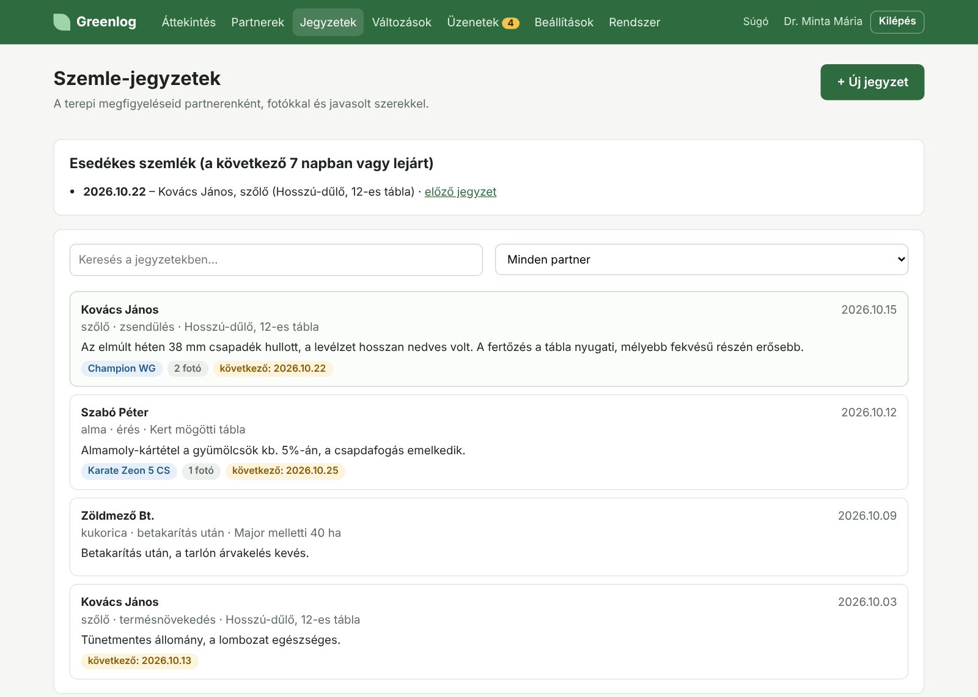Navigate to Beállítások
The height and width of the screenshot is (697, 978).
564,22
